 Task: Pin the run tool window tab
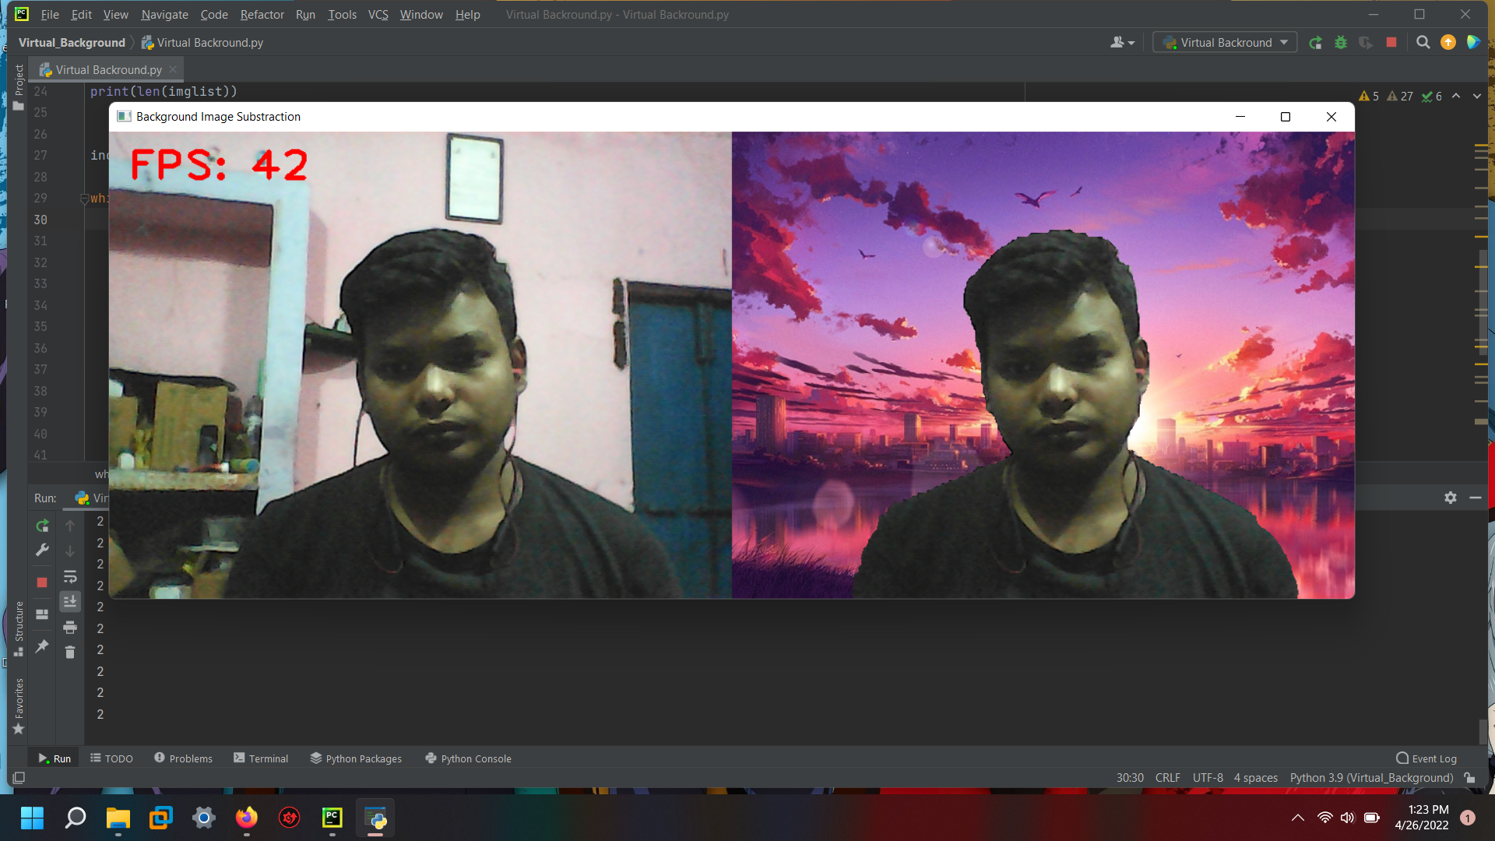click(42, 646)
